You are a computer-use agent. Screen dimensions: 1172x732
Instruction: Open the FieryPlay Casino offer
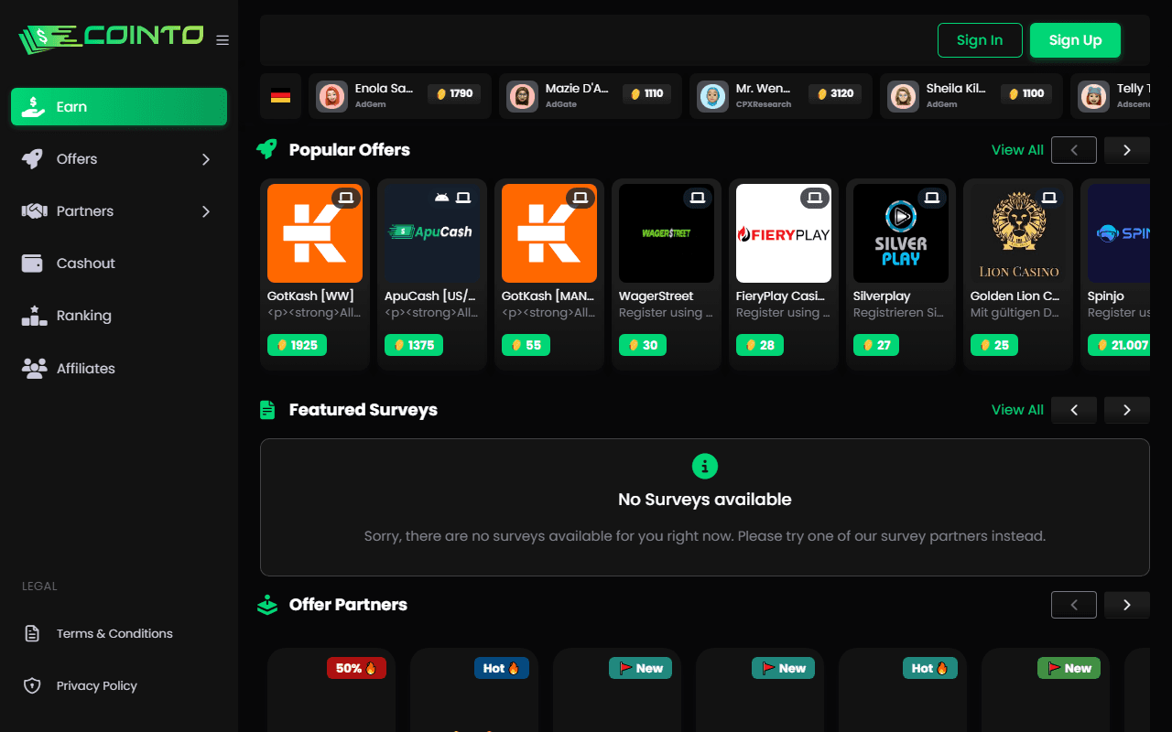click(784, 274)
